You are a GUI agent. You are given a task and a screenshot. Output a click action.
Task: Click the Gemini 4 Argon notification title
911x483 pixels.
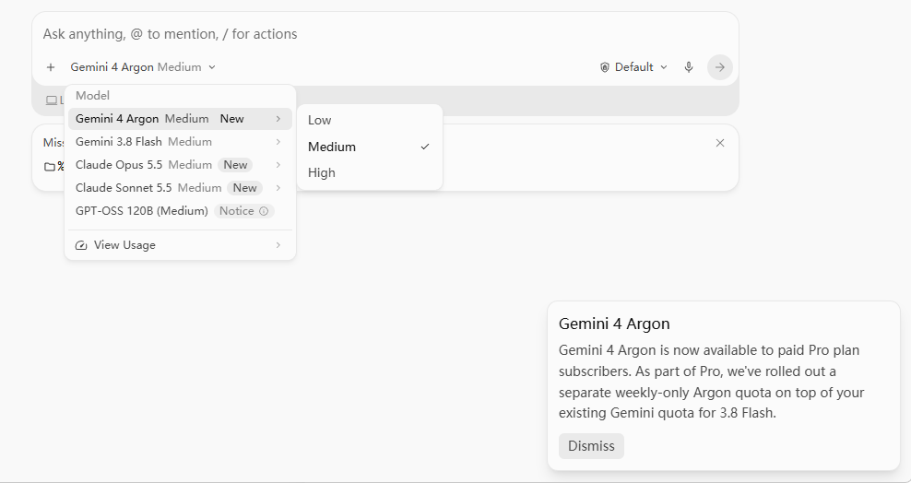click(x=614, y=324)
